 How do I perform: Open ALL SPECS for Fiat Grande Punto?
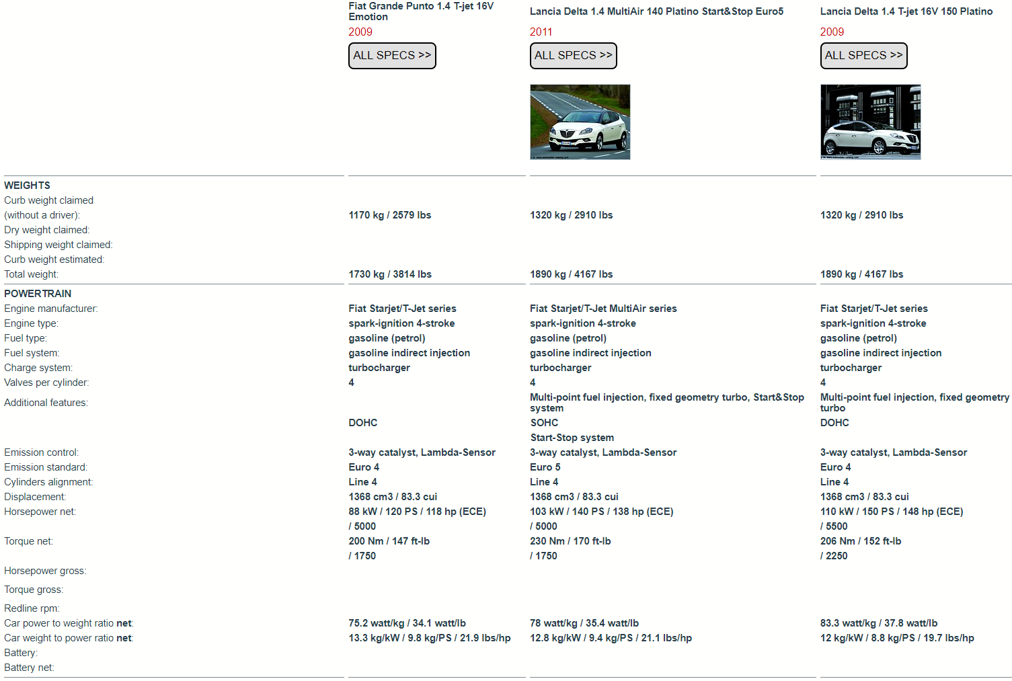(392, 56)
